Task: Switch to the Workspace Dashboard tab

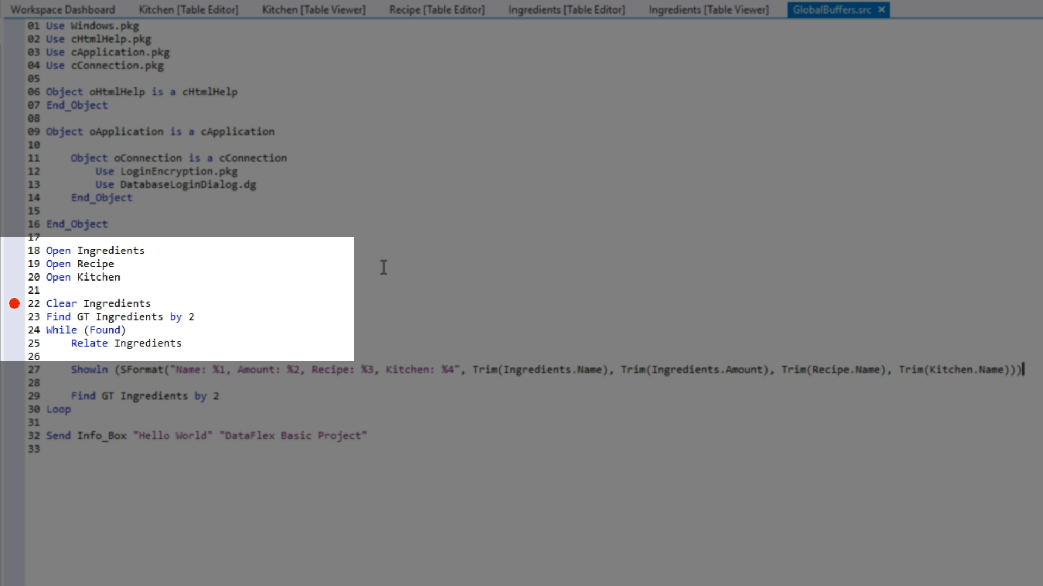Action: [x=62, y=10]
